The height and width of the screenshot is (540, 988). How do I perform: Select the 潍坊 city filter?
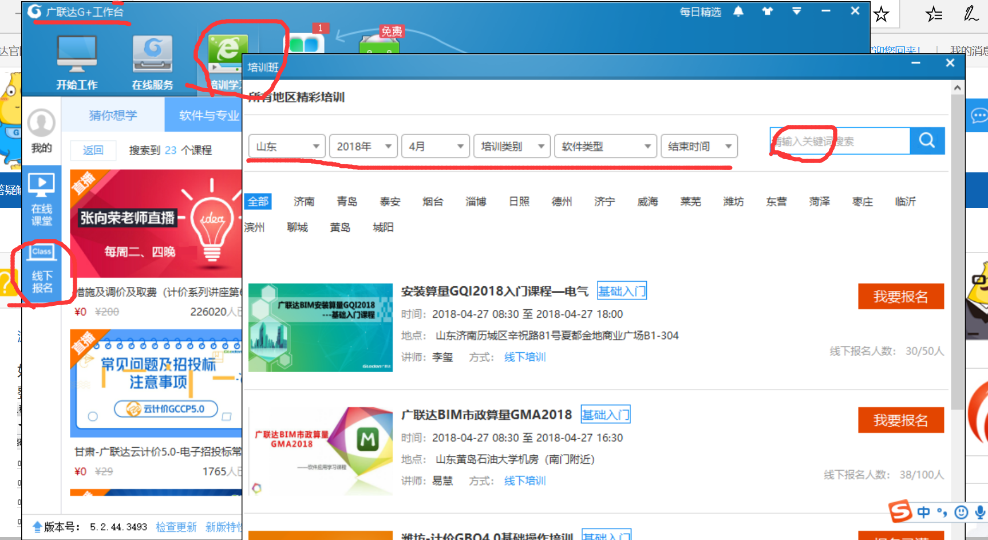point(733,202)
